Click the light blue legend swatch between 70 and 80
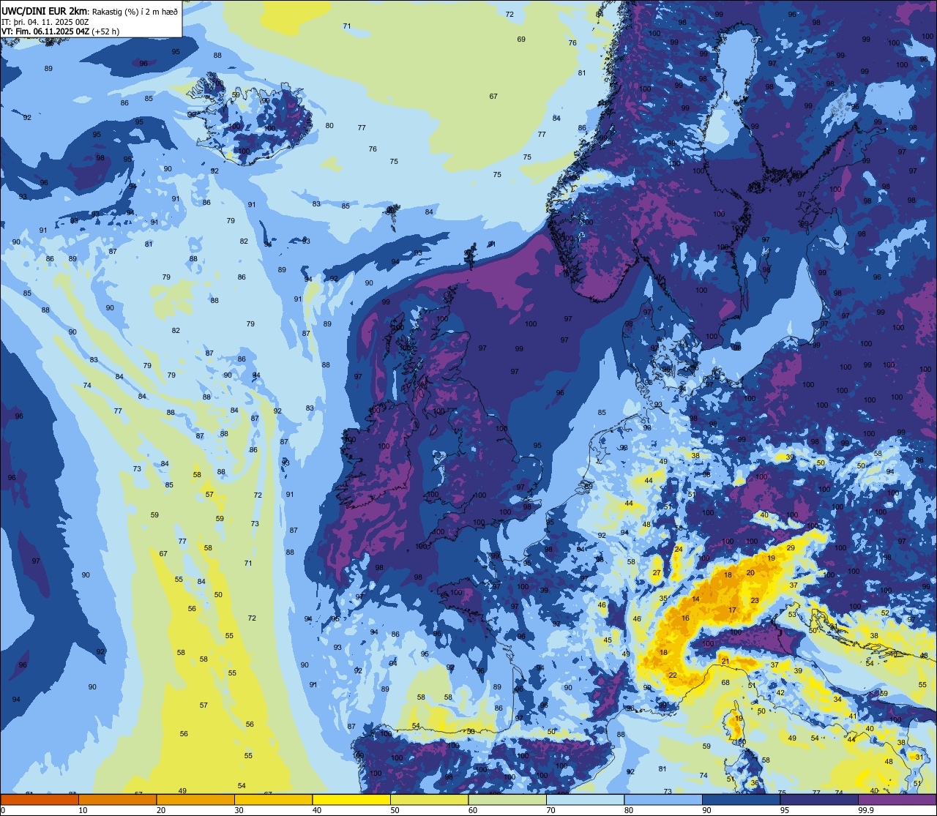937x816 pixels. (x=585, y=799)
